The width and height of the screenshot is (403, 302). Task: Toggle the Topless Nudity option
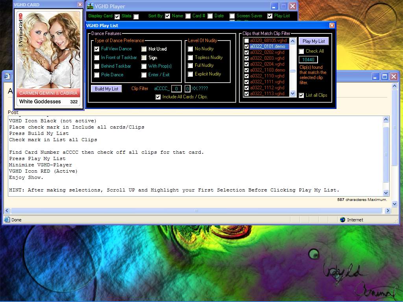pos(190,57)
